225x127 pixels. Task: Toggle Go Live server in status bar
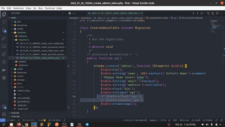184,120
